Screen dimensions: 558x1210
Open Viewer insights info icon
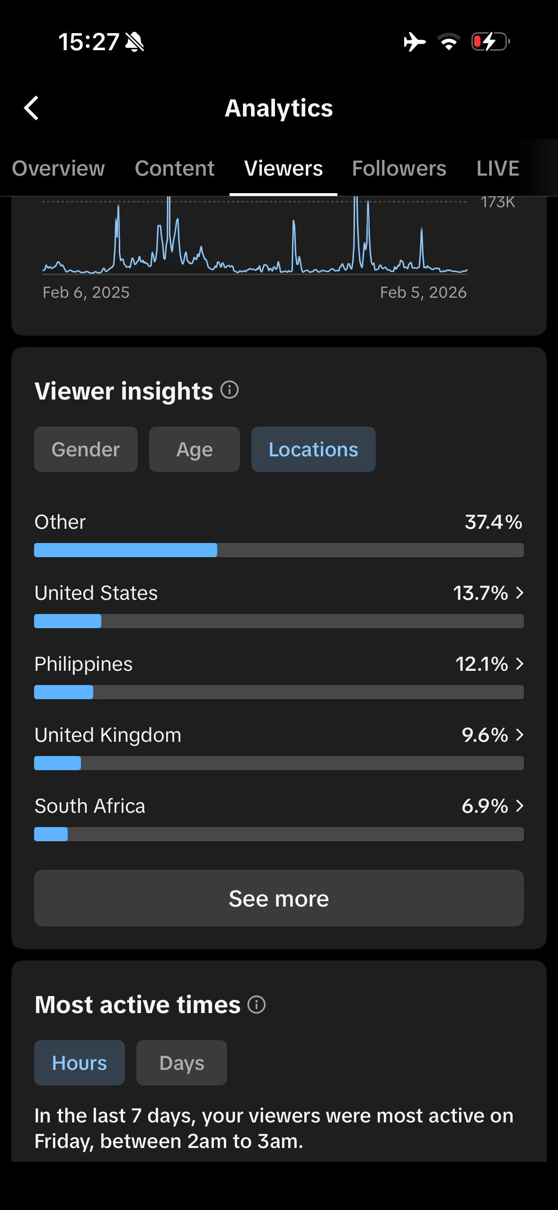pyautogui.click(x=230, y=390)
